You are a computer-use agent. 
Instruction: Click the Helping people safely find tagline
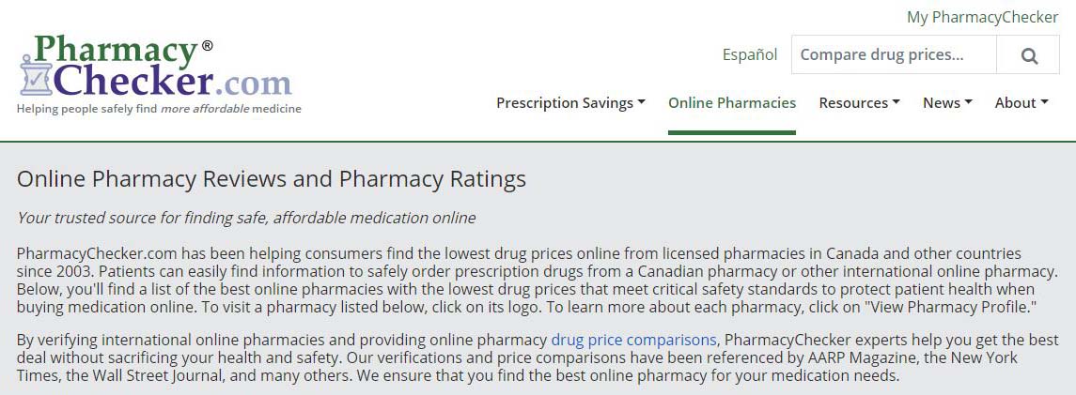click(159, 109)
